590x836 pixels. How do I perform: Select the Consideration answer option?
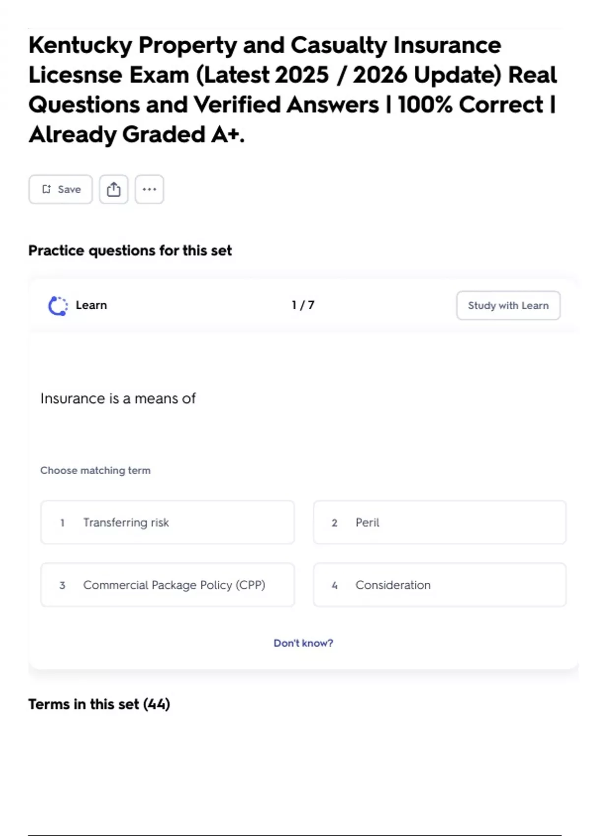(440, 585)
